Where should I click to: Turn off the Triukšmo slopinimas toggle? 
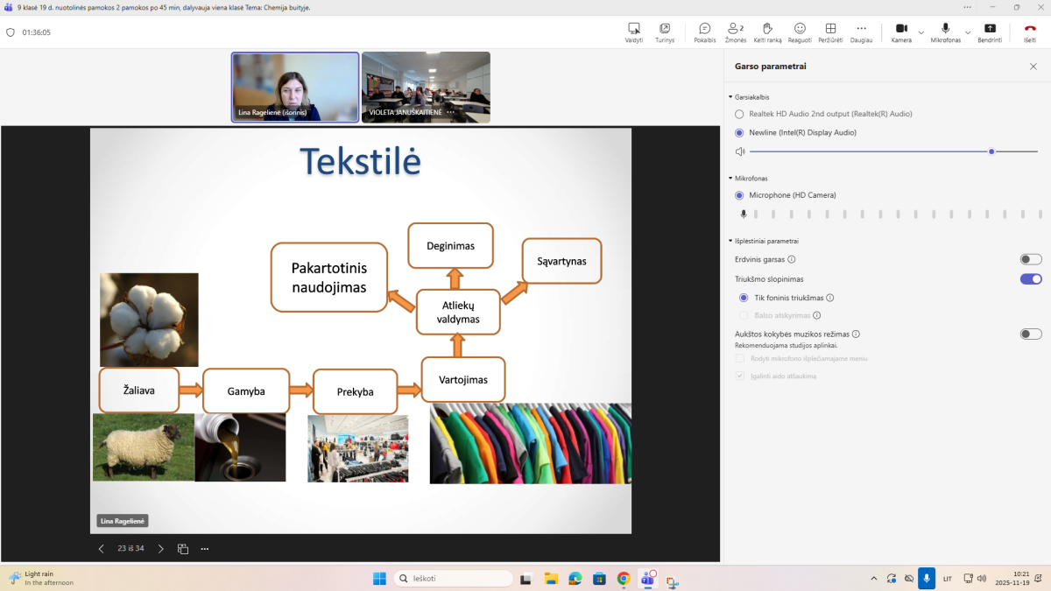[x=1031, y=279]
